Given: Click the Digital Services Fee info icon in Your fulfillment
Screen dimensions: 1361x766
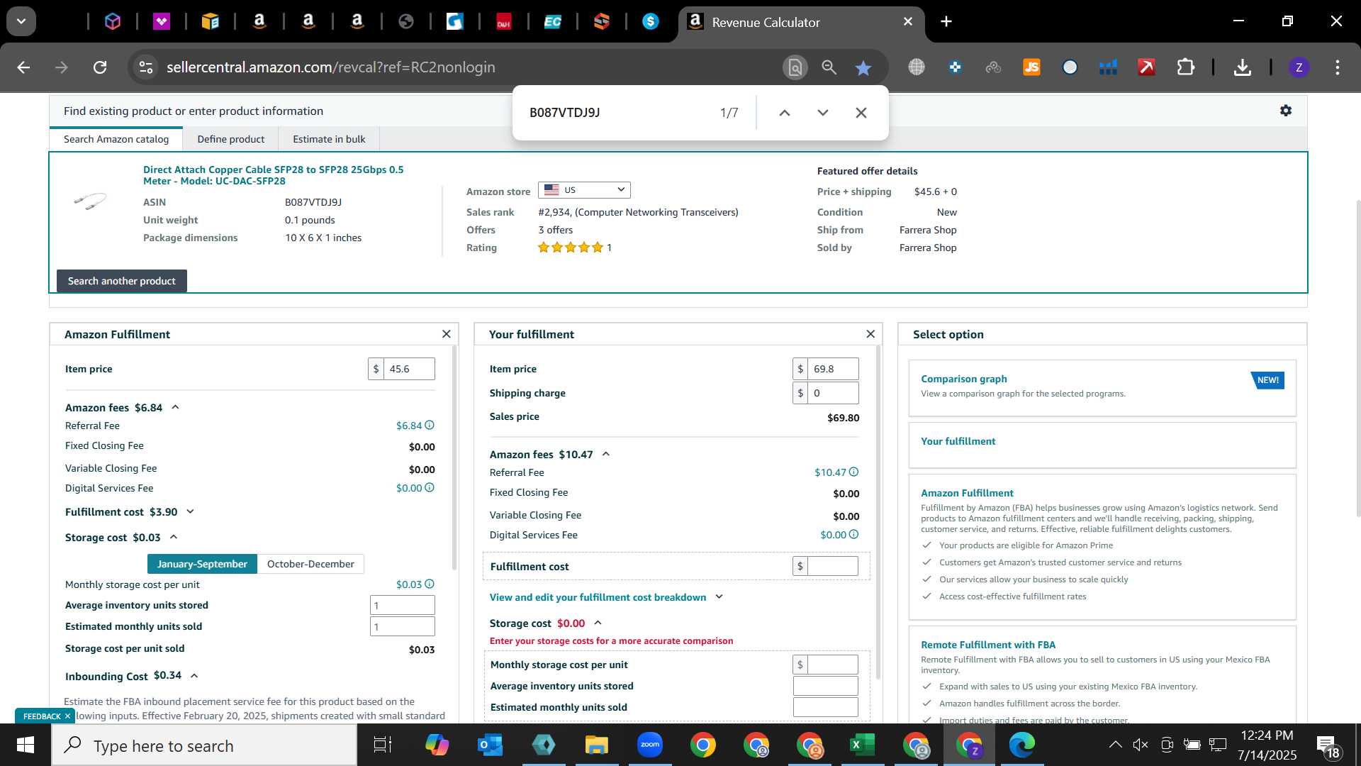Looking at the screenshot, I should coord(854,535).
